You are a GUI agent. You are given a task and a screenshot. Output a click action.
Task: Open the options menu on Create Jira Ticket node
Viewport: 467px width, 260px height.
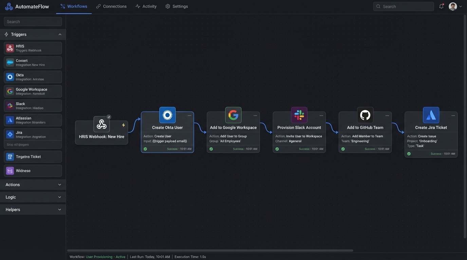tap(452, 115)
